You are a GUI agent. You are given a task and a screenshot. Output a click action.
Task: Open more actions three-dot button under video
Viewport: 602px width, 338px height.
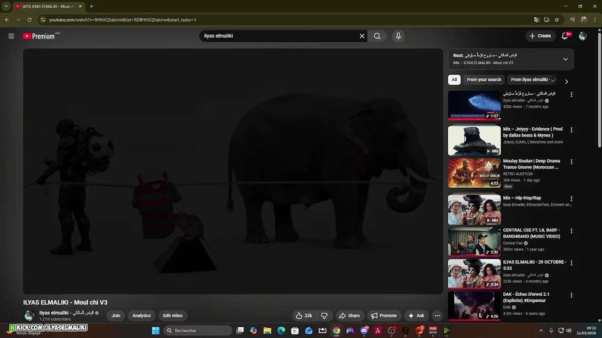(x=437, y=315)
